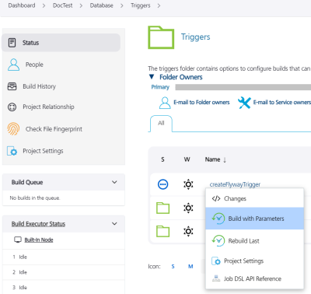Click the Check File Fingerprint icon
The height and width of the screenshot is (294, 311).
point(13,129)
